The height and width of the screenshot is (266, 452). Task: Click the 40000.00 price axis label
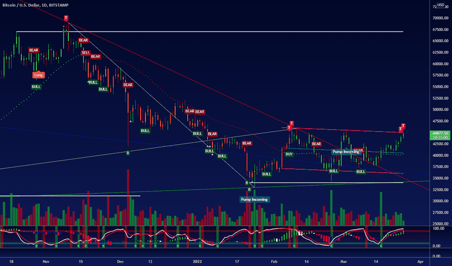(x=440, y=155)
